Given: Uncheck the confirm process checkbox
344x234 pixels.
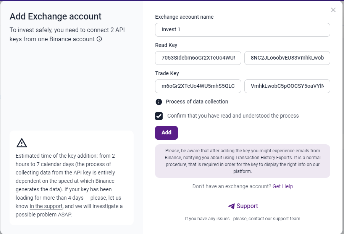Looking at the screenshot, I should click(x=159, y=116).
